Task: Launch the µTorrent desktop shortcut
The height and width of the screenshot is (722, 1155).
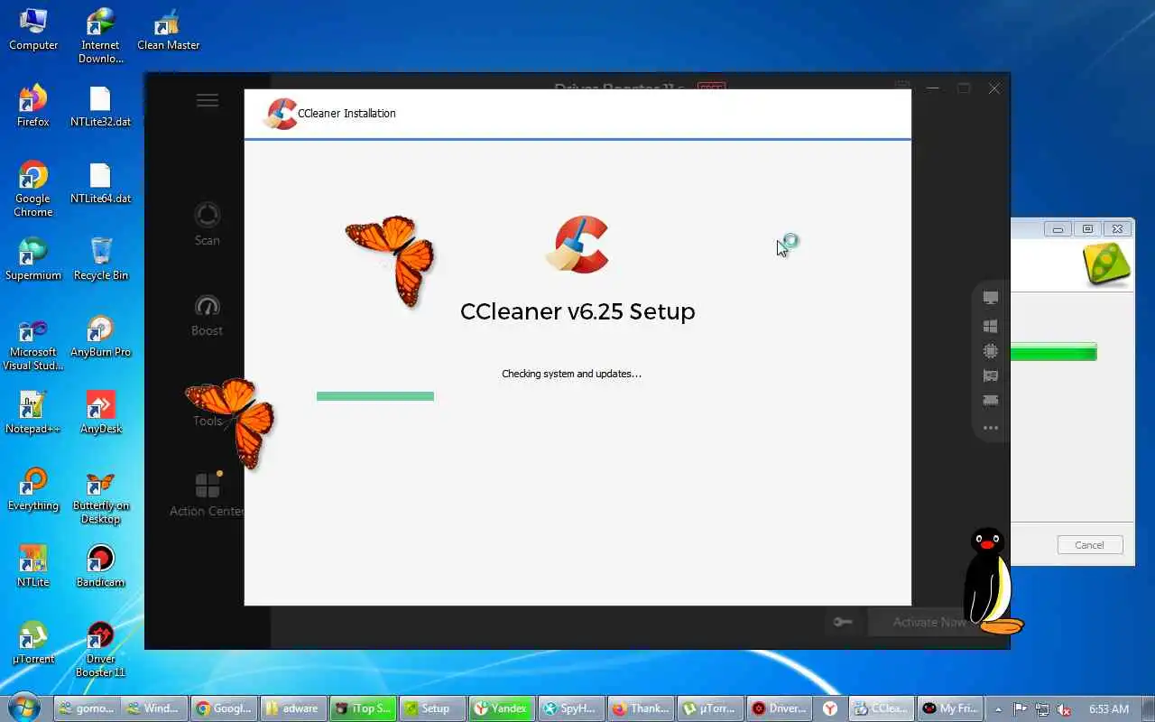Action: pyautogui.click(x=33, y=643)
